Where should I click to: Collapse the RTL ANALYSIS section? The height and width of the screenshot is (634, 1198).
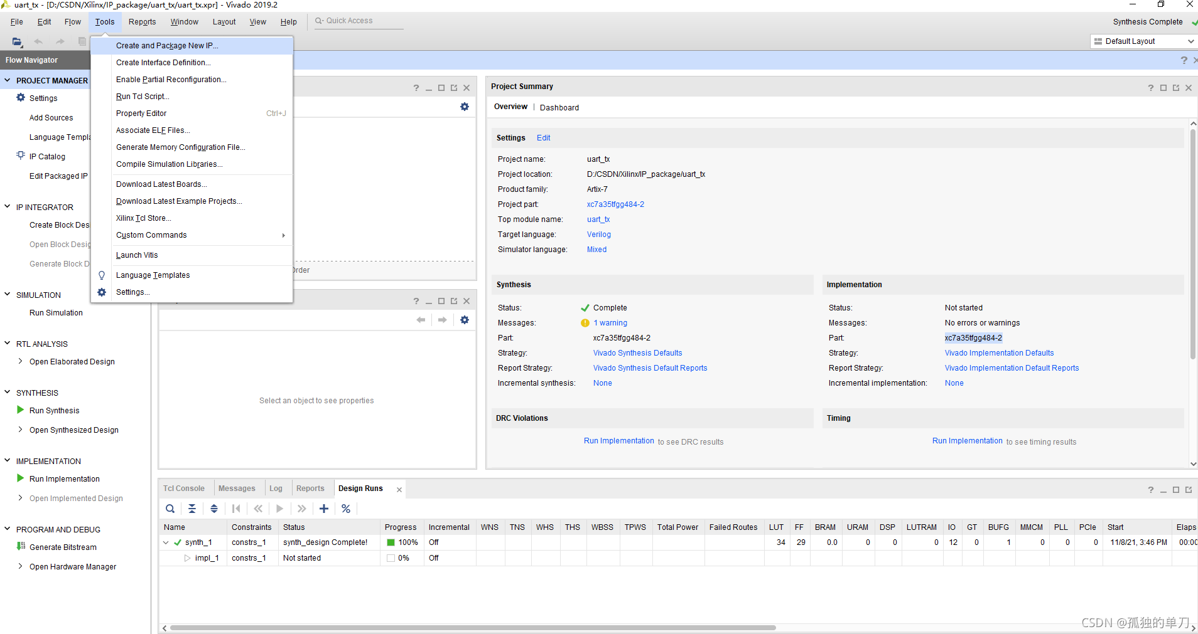point(8,343)
